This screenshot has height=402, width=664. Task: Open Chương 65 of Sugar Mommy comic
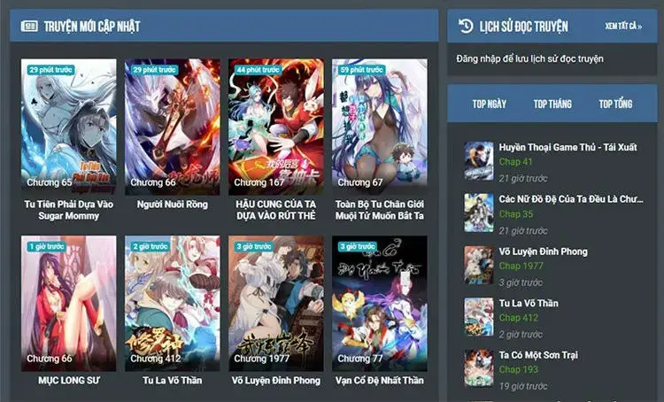(x=50, y=182)
